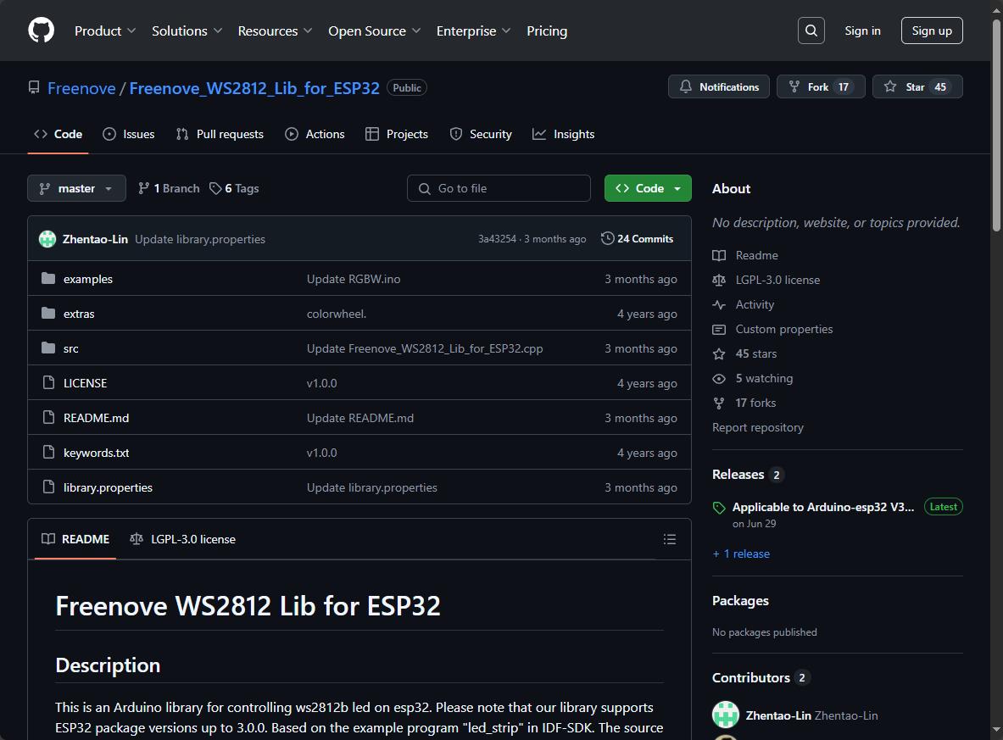This screenshot has height=740, width=1003.
Task: Click the commit history clock icon
Action: 607,238
